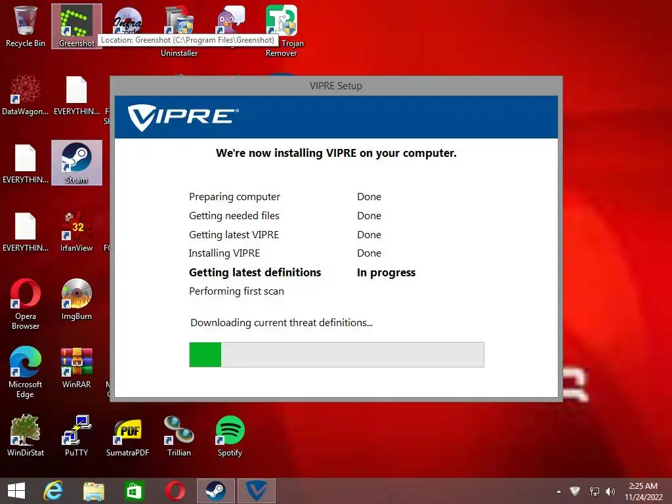672x504 pixels.
Task: Click the installing VIPRE headline text
Action: (x=336, y=153)
